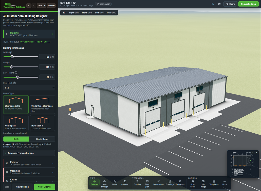
Task: Click the redo arrow icon
Action: [x=34, y=6]
